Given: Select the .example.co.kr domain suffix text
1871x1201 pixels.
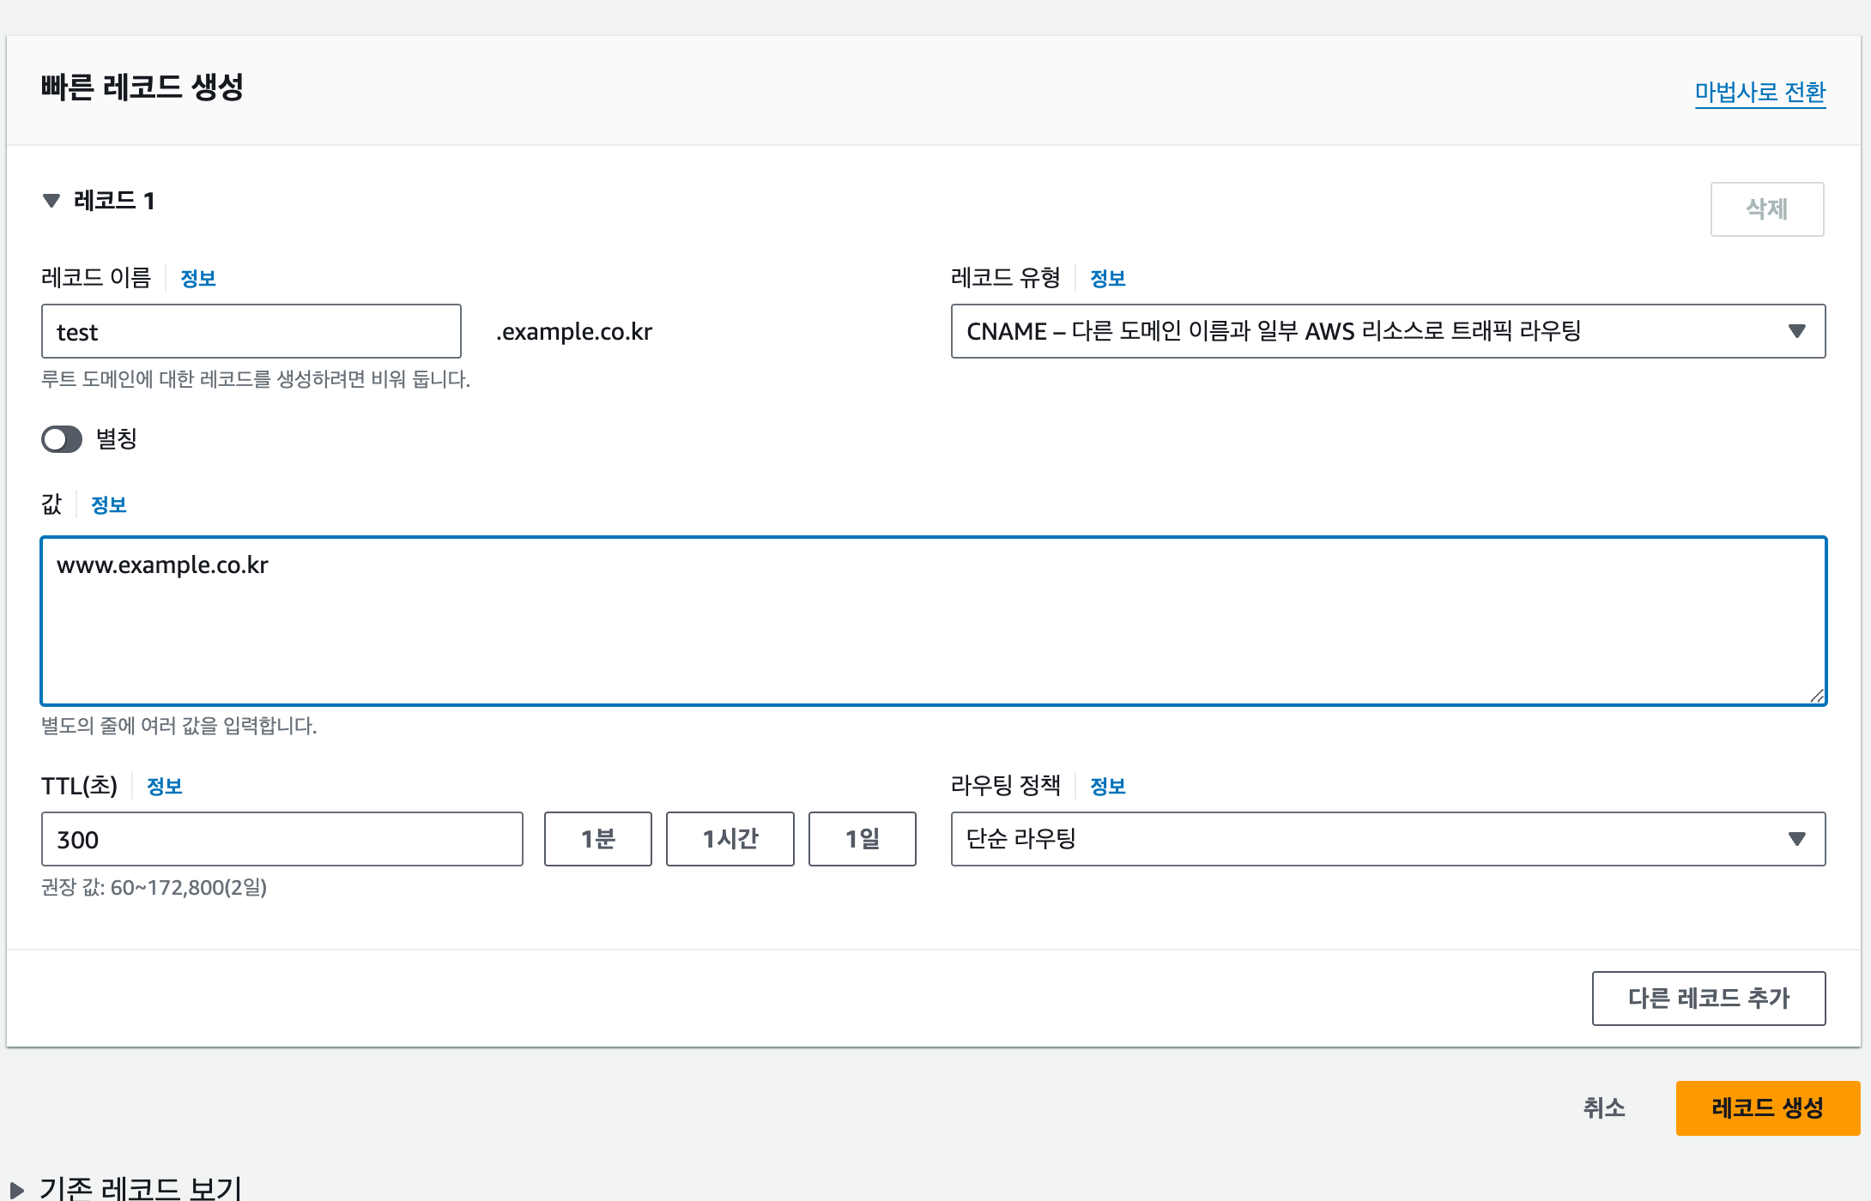Looking at the screenshot, I should pyautogui.click(x=574, y=332).
